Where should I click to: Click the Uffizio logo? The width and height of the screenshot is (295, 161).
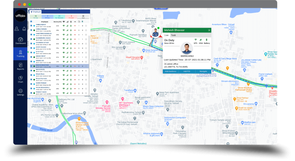click(x=20, y=16)
